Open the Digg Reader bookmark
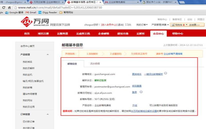The height and width of the screenshot is (129, 206). 48,12
